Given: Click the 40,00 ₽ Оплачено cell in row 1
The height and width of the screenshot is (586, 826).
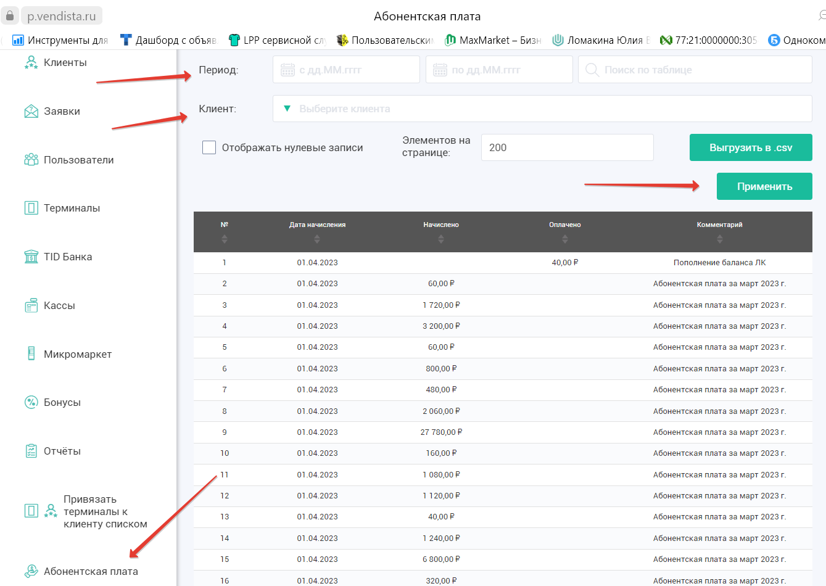Looking at the screenshot, I should tap(565, 262).
